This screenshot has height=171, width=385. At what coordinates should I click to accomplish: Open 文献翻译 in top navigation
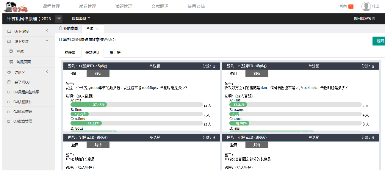coord(160,6)
